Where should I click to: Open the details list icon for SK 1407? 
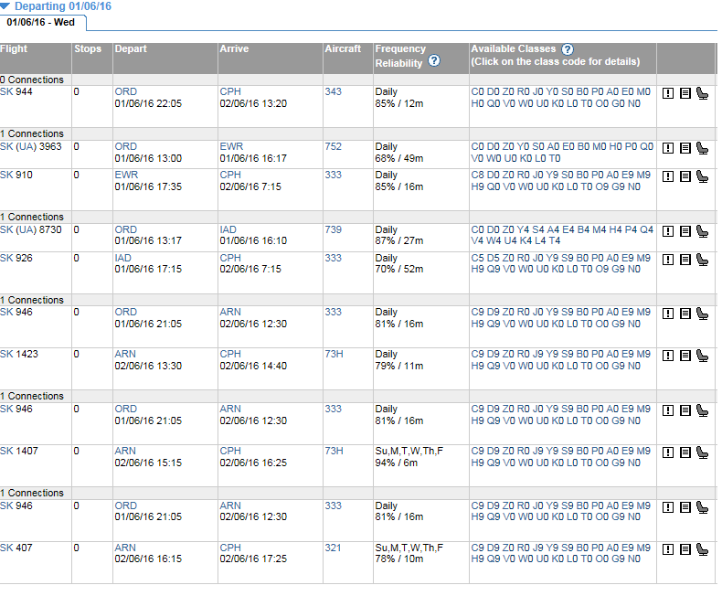click(x=685, y=451)
